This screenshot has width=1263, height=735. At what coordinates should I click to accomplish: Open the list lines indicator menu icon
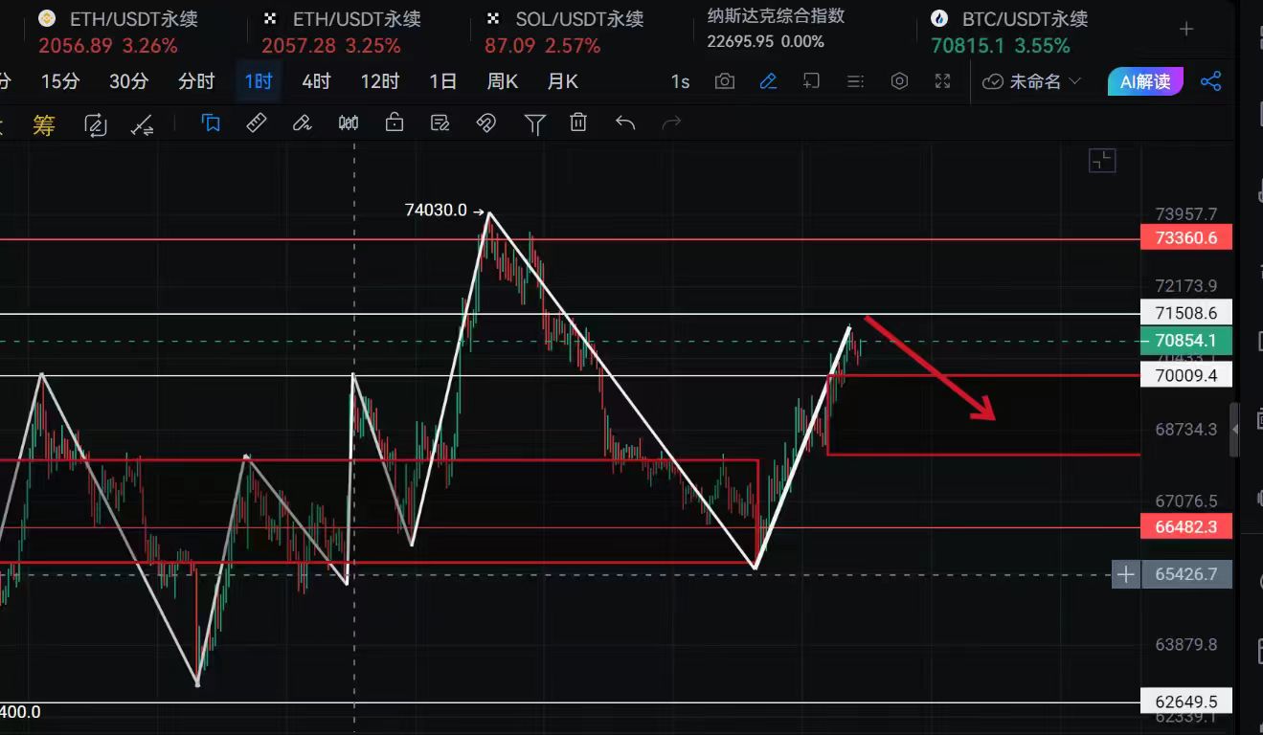pos(855,81)
